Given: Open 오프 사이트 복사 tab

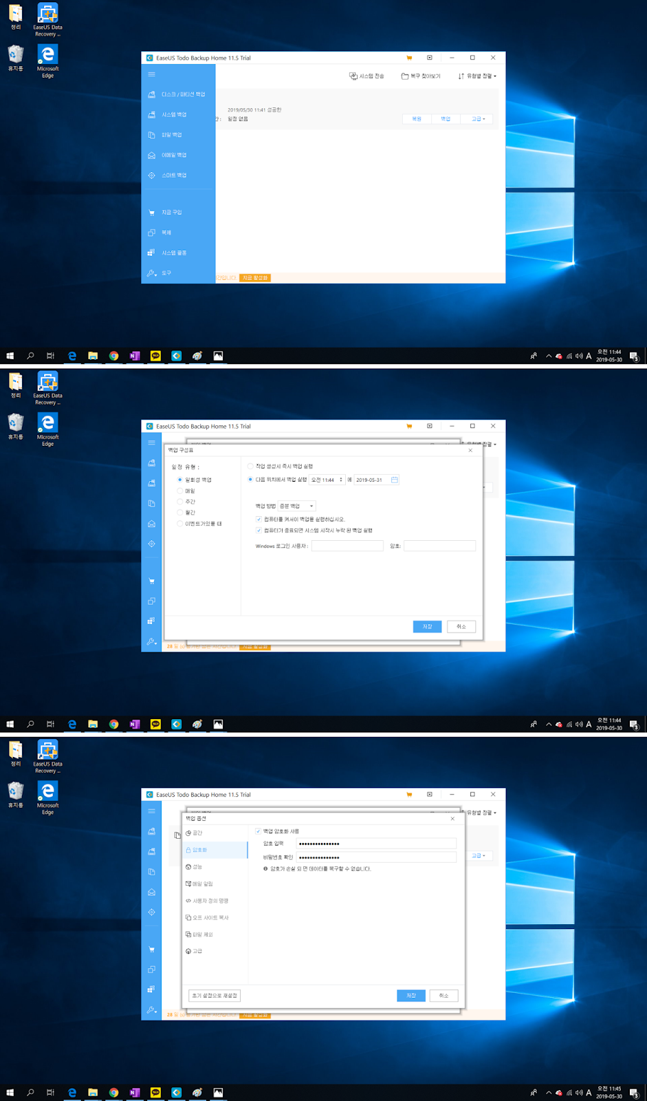Looking at the screenshot, I should coord(215,917).
